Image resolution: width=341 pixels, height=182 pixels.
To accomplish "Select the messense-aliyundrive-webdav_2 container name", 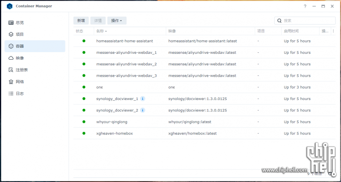I will (x=127, y=64).
